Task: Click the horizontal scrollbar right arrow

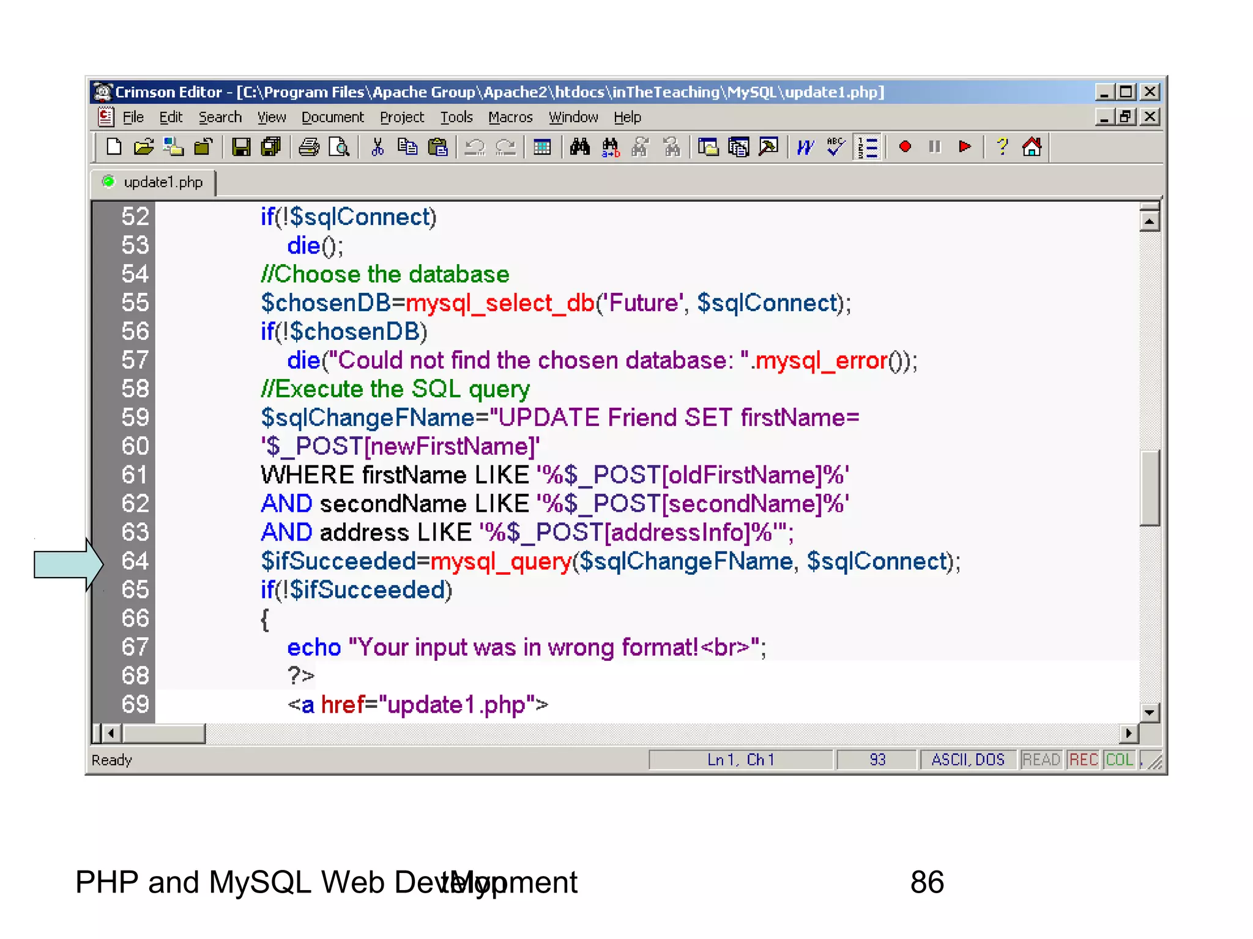Action: click(x=1128, y=733)
